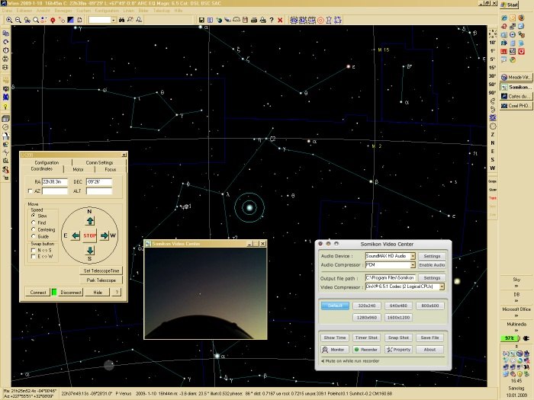
Task: Click Set TelescopeTime button
Action: [101, 270]
